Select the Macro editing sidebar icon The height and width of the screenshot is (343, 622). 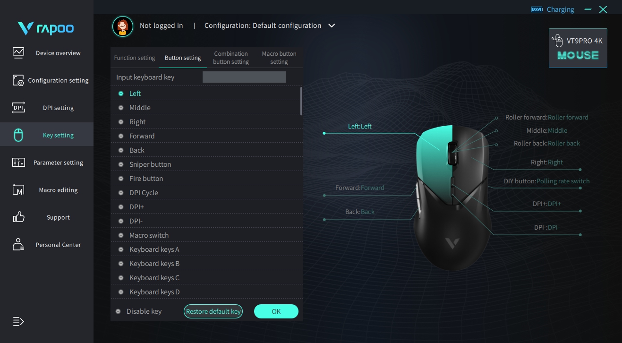(x=18, y=190)
